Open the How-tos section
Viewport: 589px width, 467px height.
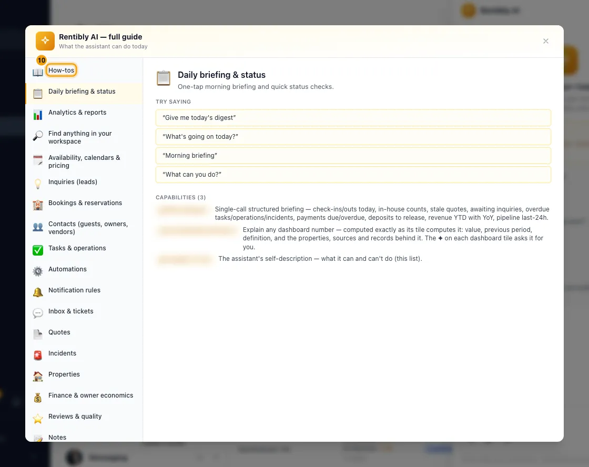[x=61, y=70]
